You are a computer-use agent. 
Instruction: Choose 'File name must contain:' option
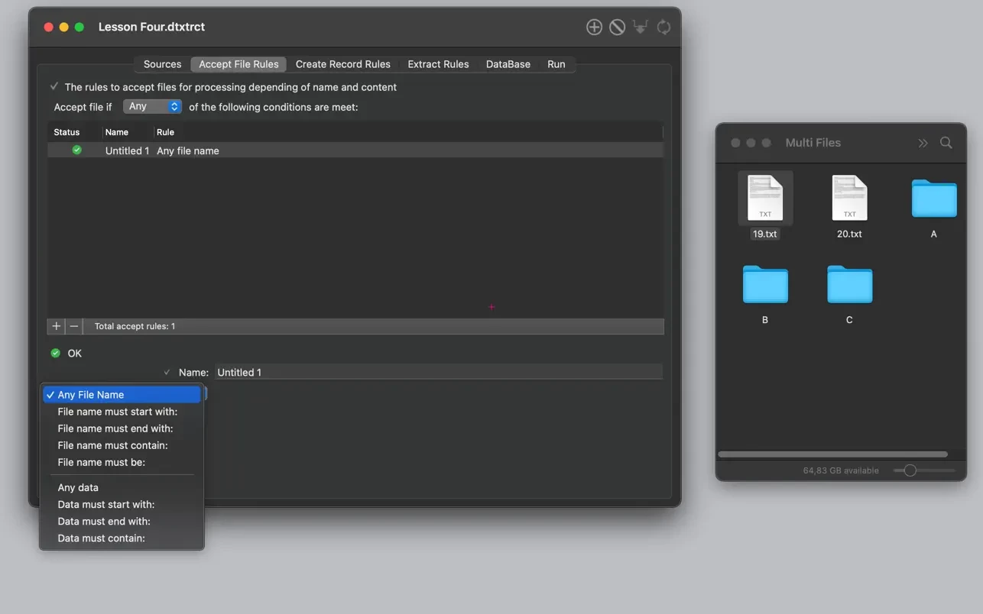click(112, 445)
